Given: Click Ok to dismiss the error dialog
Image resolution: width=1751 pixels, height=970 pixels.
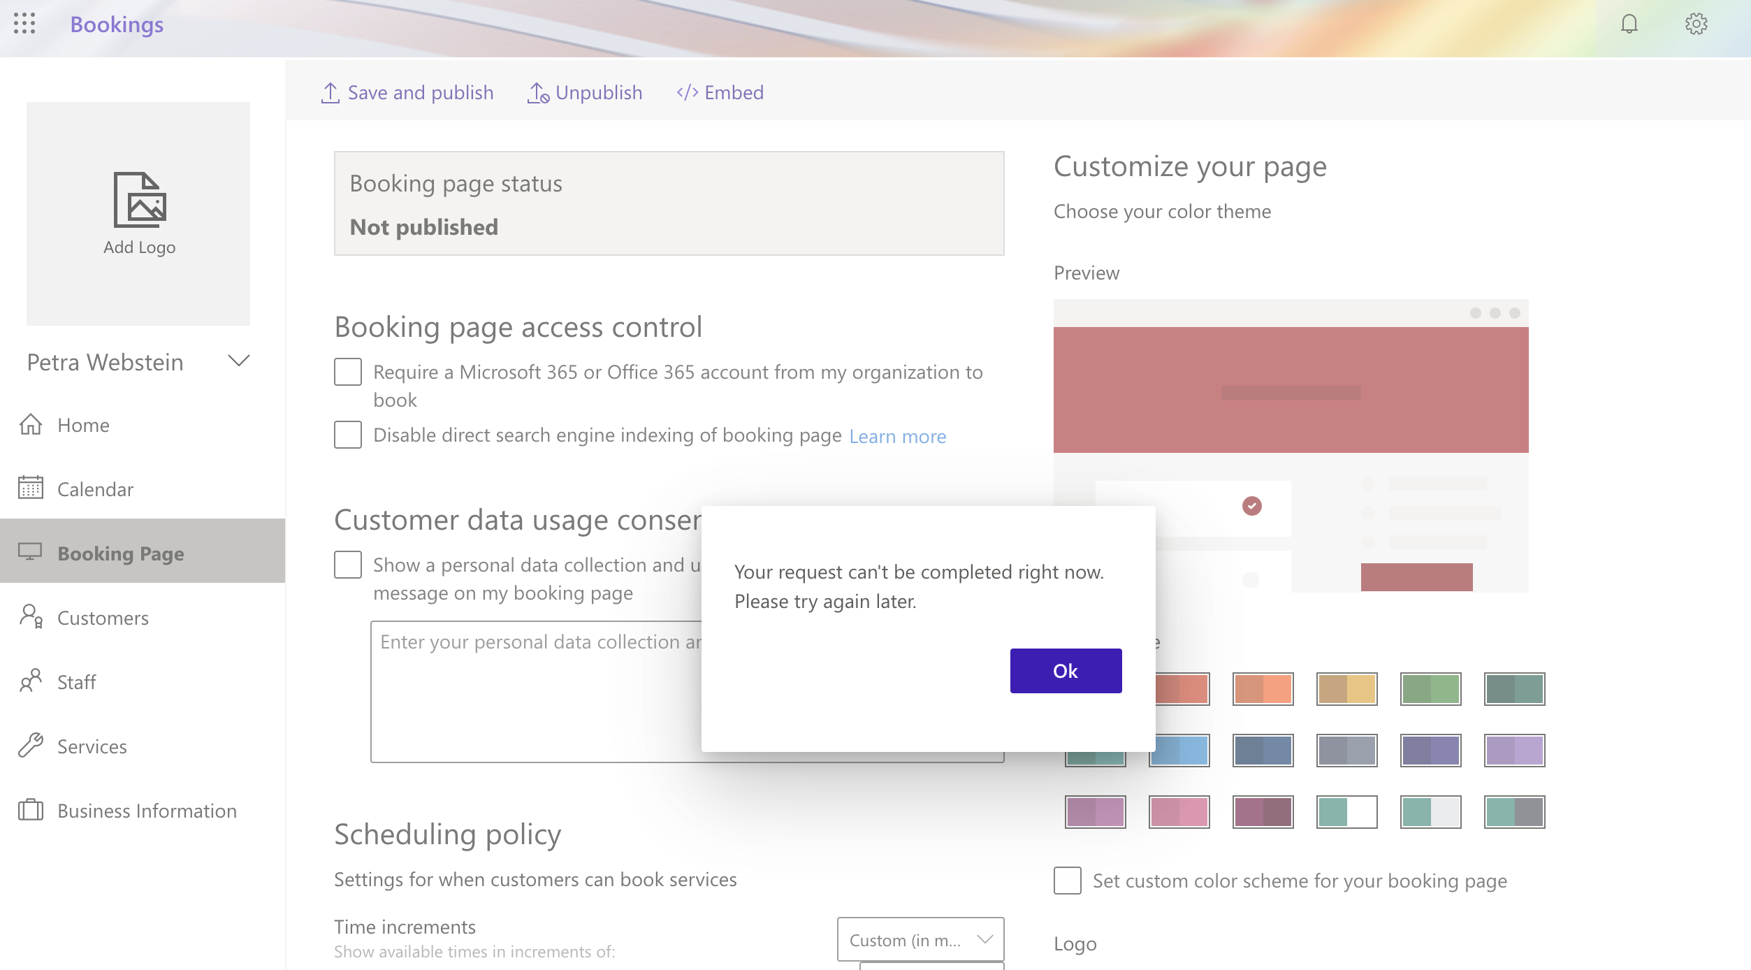Looking at the screenshot, I should click(x=1064, y=670).
